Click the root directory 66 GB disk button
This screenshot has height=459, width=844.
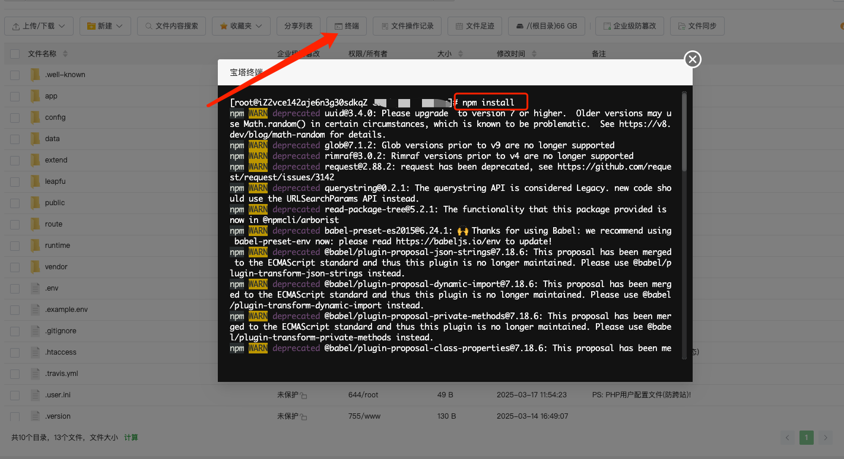[x=546, y=26]
